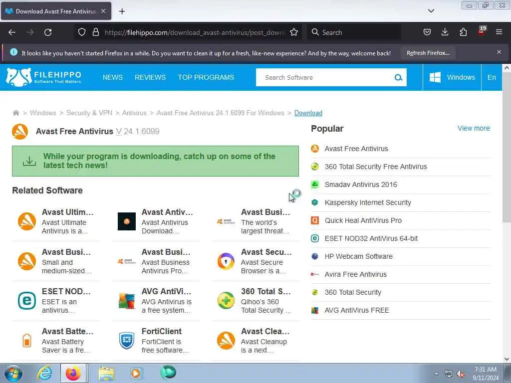Reload the page with the refresh icon
This screenshot has height=383, width=511.
48,32
